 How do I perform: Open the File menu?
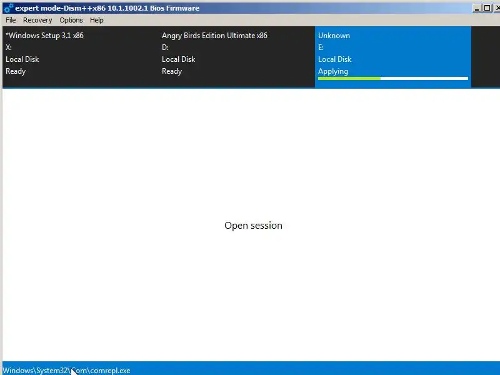pos(11,20)
